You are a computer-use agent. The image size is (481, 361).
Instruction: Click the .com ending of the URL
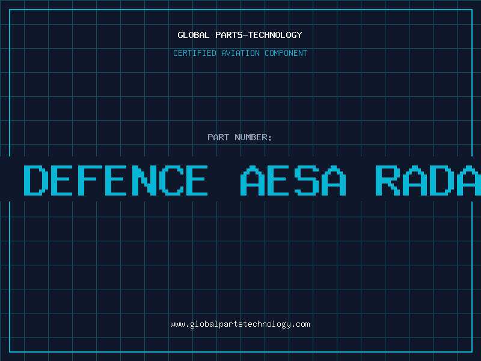(301, 324)
